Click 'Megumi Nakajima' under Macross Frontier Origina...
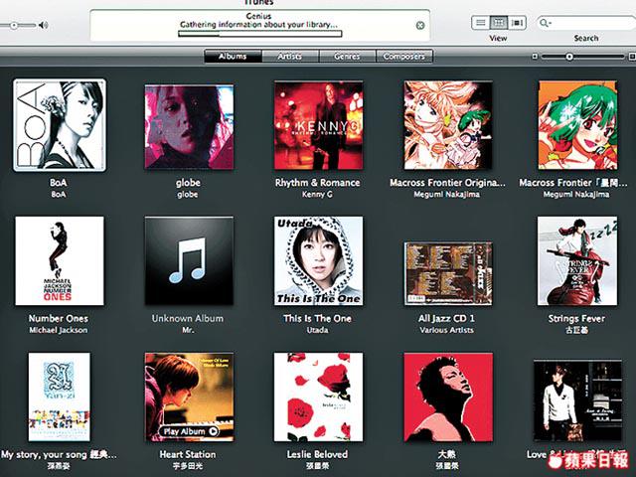 [446, 195]
